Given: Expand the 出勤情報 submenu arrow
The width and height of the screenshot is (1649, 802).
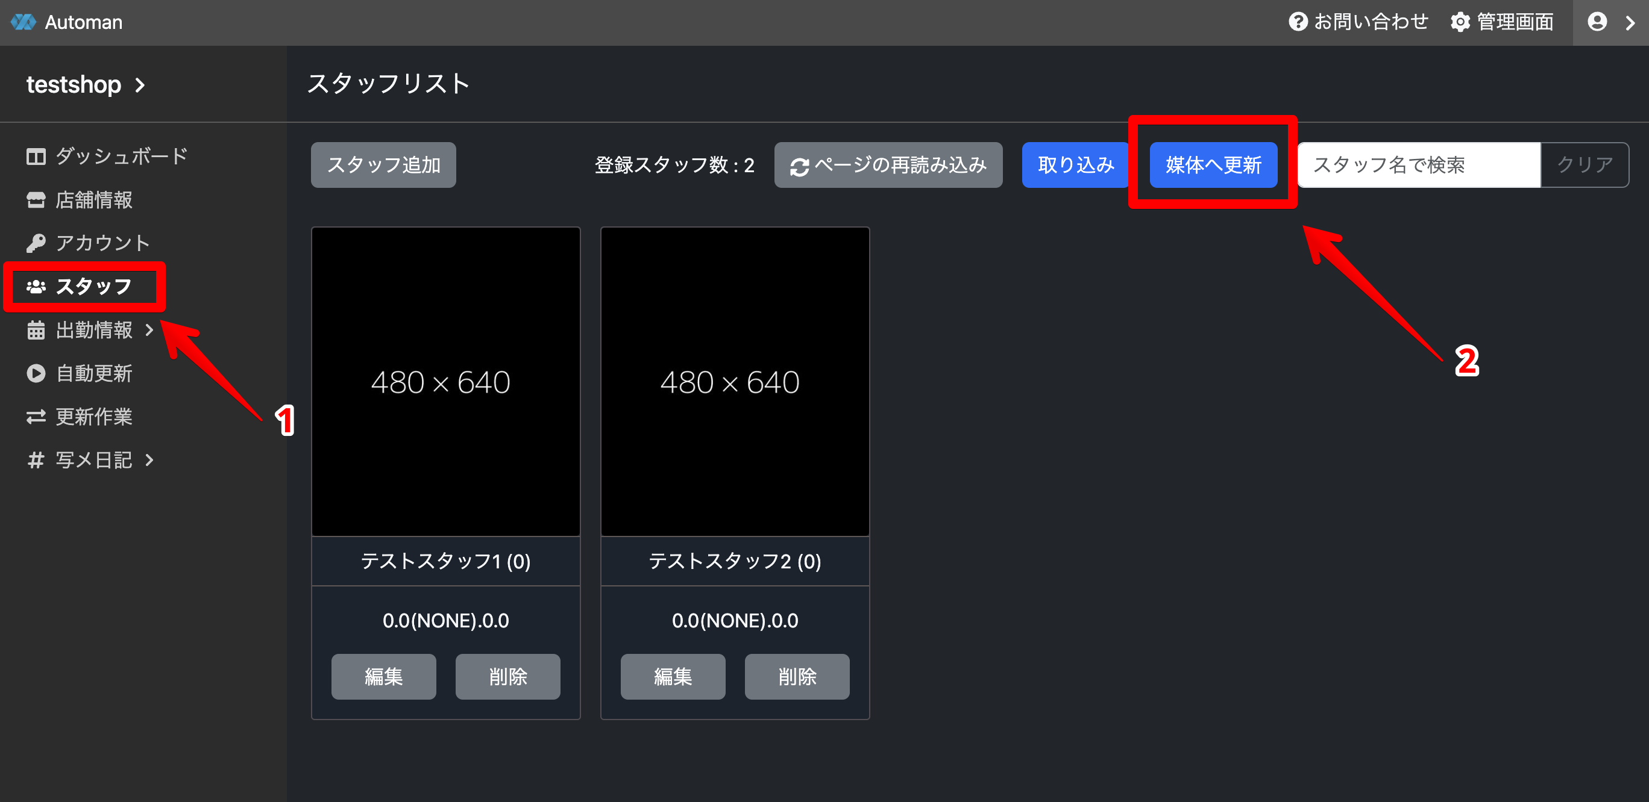Looking at the screenshot, I should pos(149,330).
